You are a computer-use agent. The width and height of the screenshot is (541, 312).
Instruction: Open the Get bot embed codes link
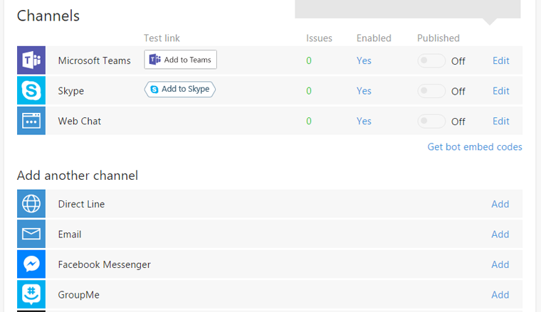(x=475, y=147)
